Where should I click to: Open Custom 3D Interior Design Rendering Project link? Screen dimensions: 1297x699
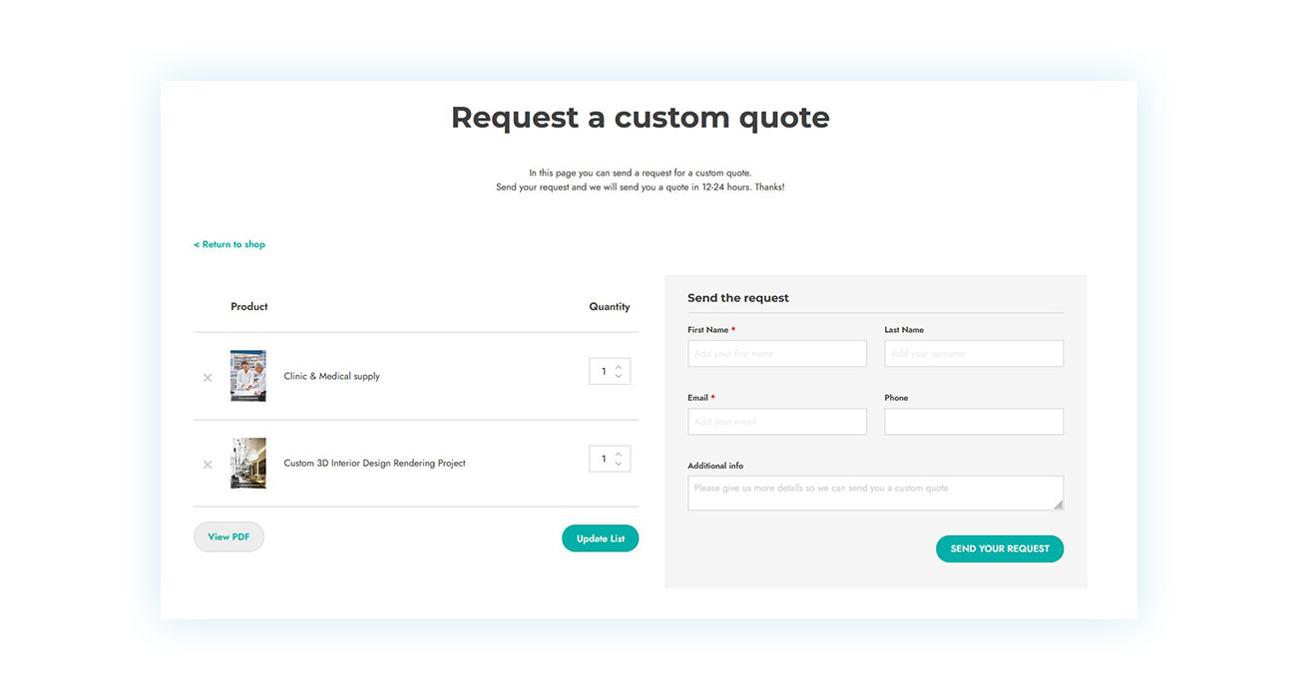pyautogui.click(x=374, y=464)
